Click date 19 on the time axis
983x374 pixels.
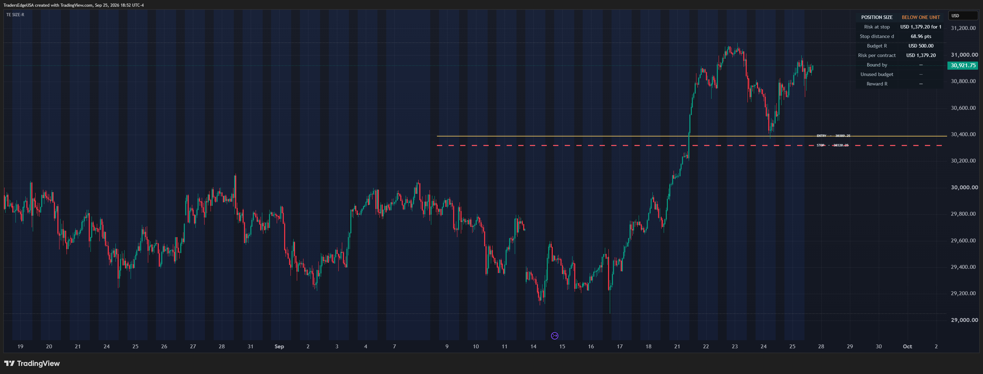point(20,347)
